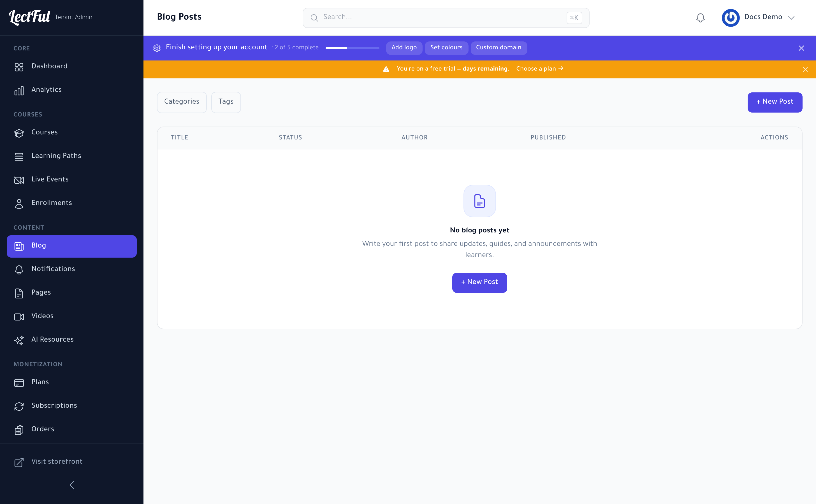Screen dimensions: 816x504
Task: Click the Subscriptions refresh icon
Action: coord(19,406)
